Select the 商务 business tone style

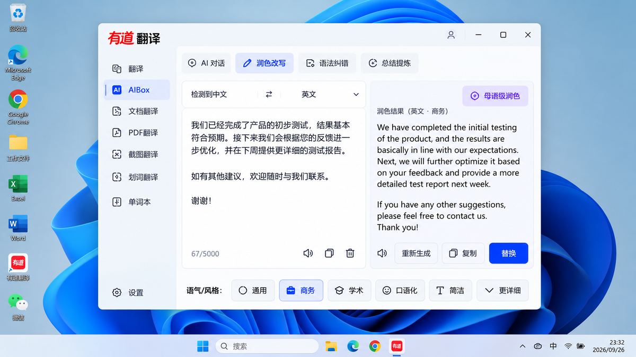point(301,290)
